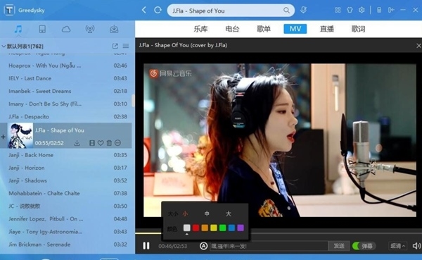The image size is (422, 260).
Task: Choose the yellow danmaku color
Action: coord(214,228)
